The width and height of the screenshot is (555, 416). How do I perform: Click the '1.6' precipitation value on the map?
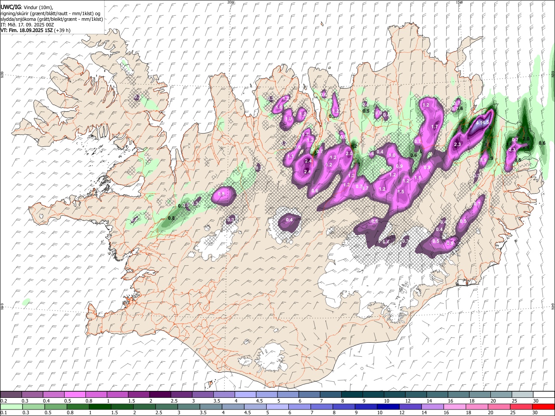click(279, 107)
